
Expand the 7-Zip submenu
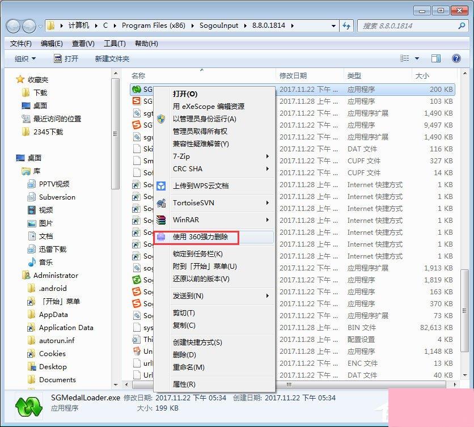pos(267,157)
